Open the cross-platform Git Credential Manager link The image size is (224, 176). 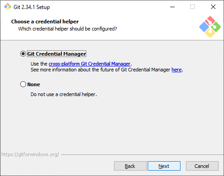tap(89, 64)
